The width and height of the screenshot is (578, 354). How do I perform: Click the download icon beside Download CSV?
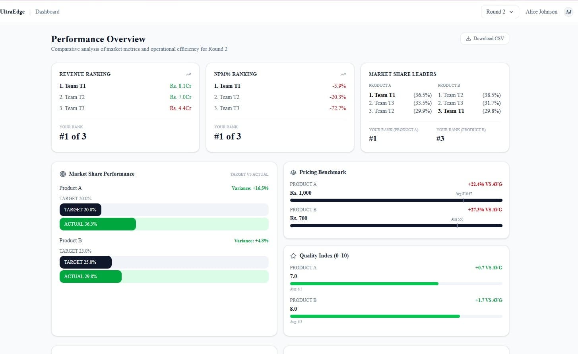(x=468, y=39)
